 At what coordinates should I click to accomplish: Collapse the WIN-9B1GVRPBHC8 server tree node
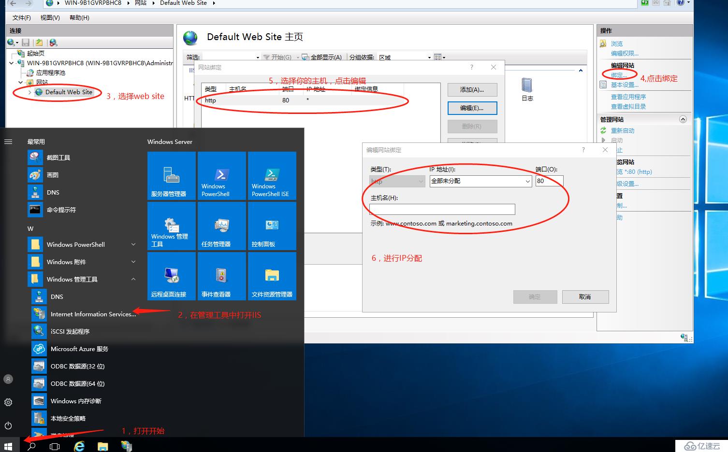pyautogui.click(x=12, y=63)
